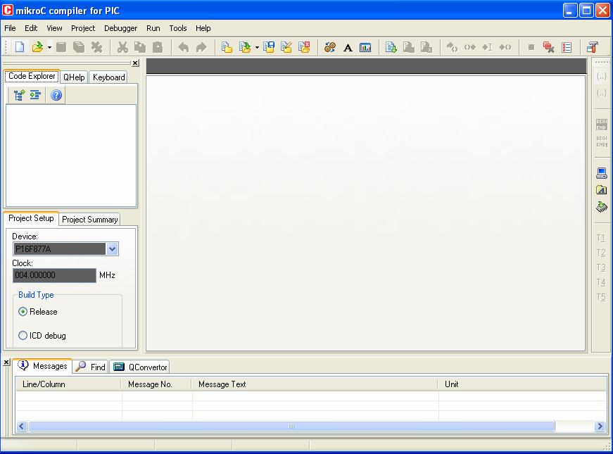
Task: Open the Help menu
Action: 203,28
